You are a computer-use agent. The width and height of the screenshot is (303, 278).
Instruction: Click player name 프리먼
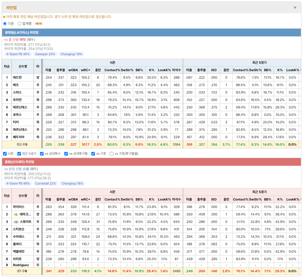(x=17, y=100)
